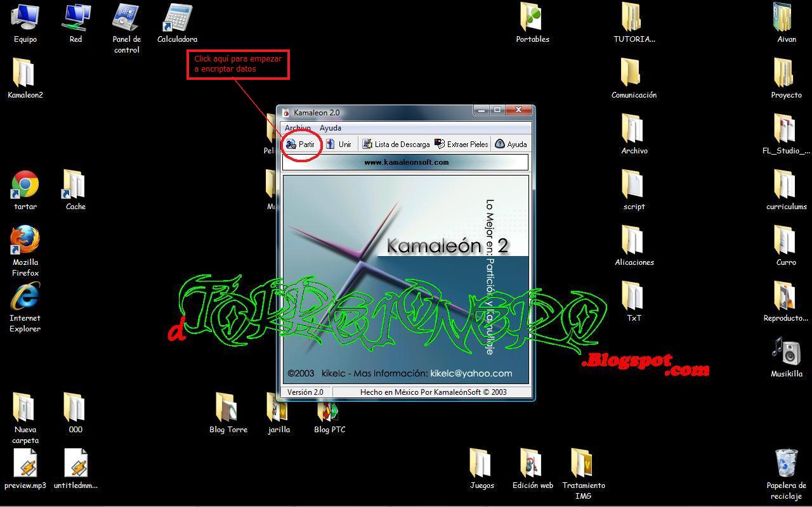Click the Hecho en México status text
Viewport: 812px width, 507px height.
[433, 392]
